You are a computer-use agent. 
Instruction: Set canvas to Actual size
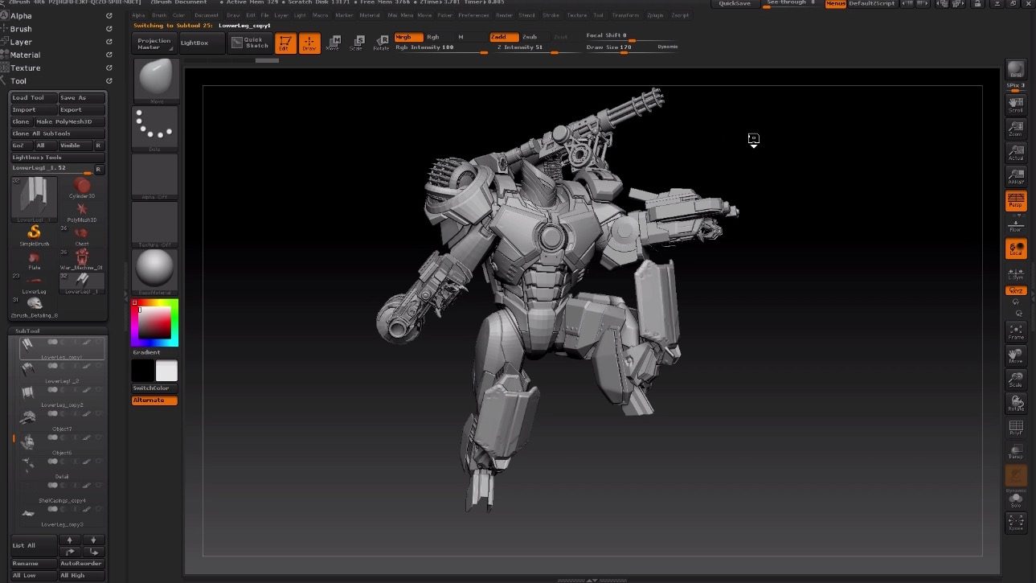pos(1016,153)
